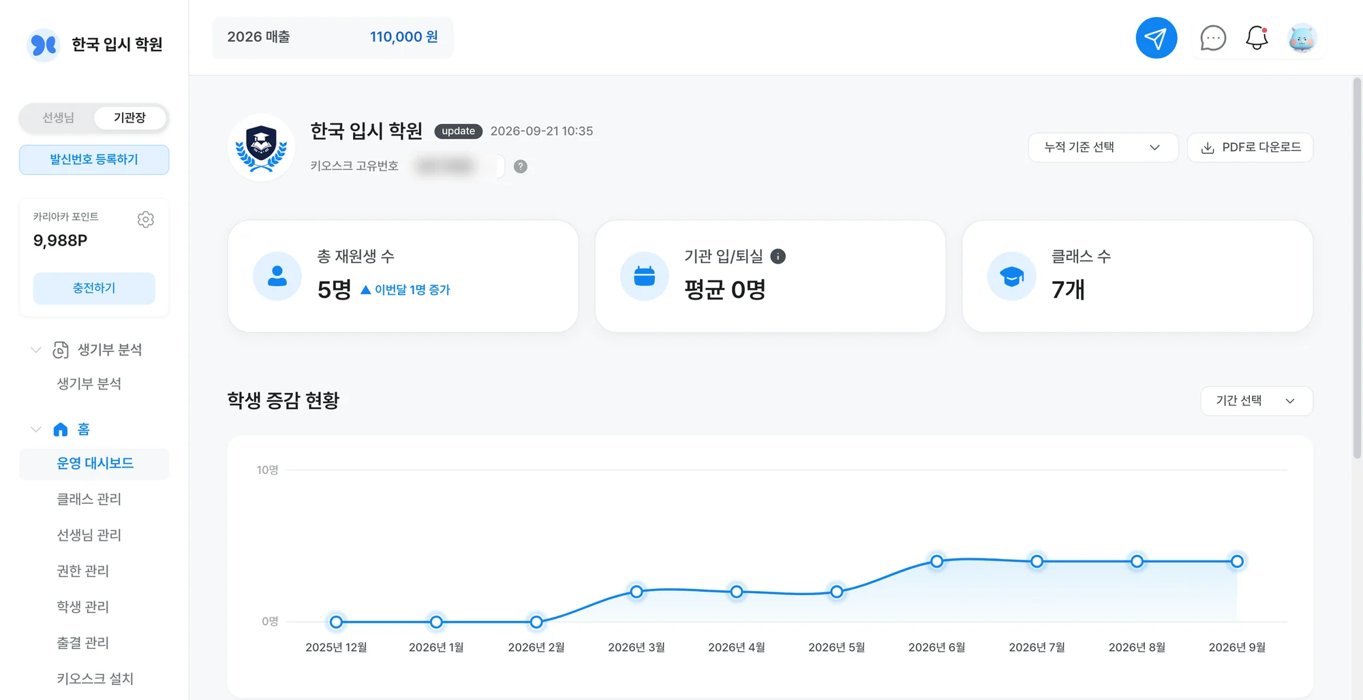1363x700 pixels.
Task: Click the butterfly logo in sidebar
Action: (44, 45)
